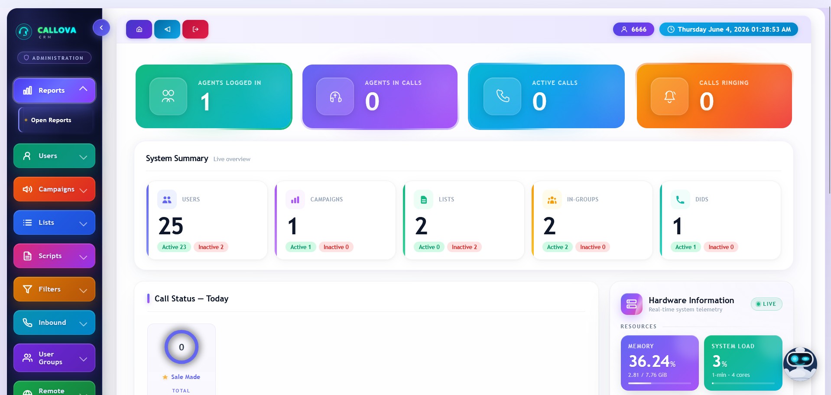Click the date and time badge
This screenshot has height=395, width=831.
(x=729, y=29)
